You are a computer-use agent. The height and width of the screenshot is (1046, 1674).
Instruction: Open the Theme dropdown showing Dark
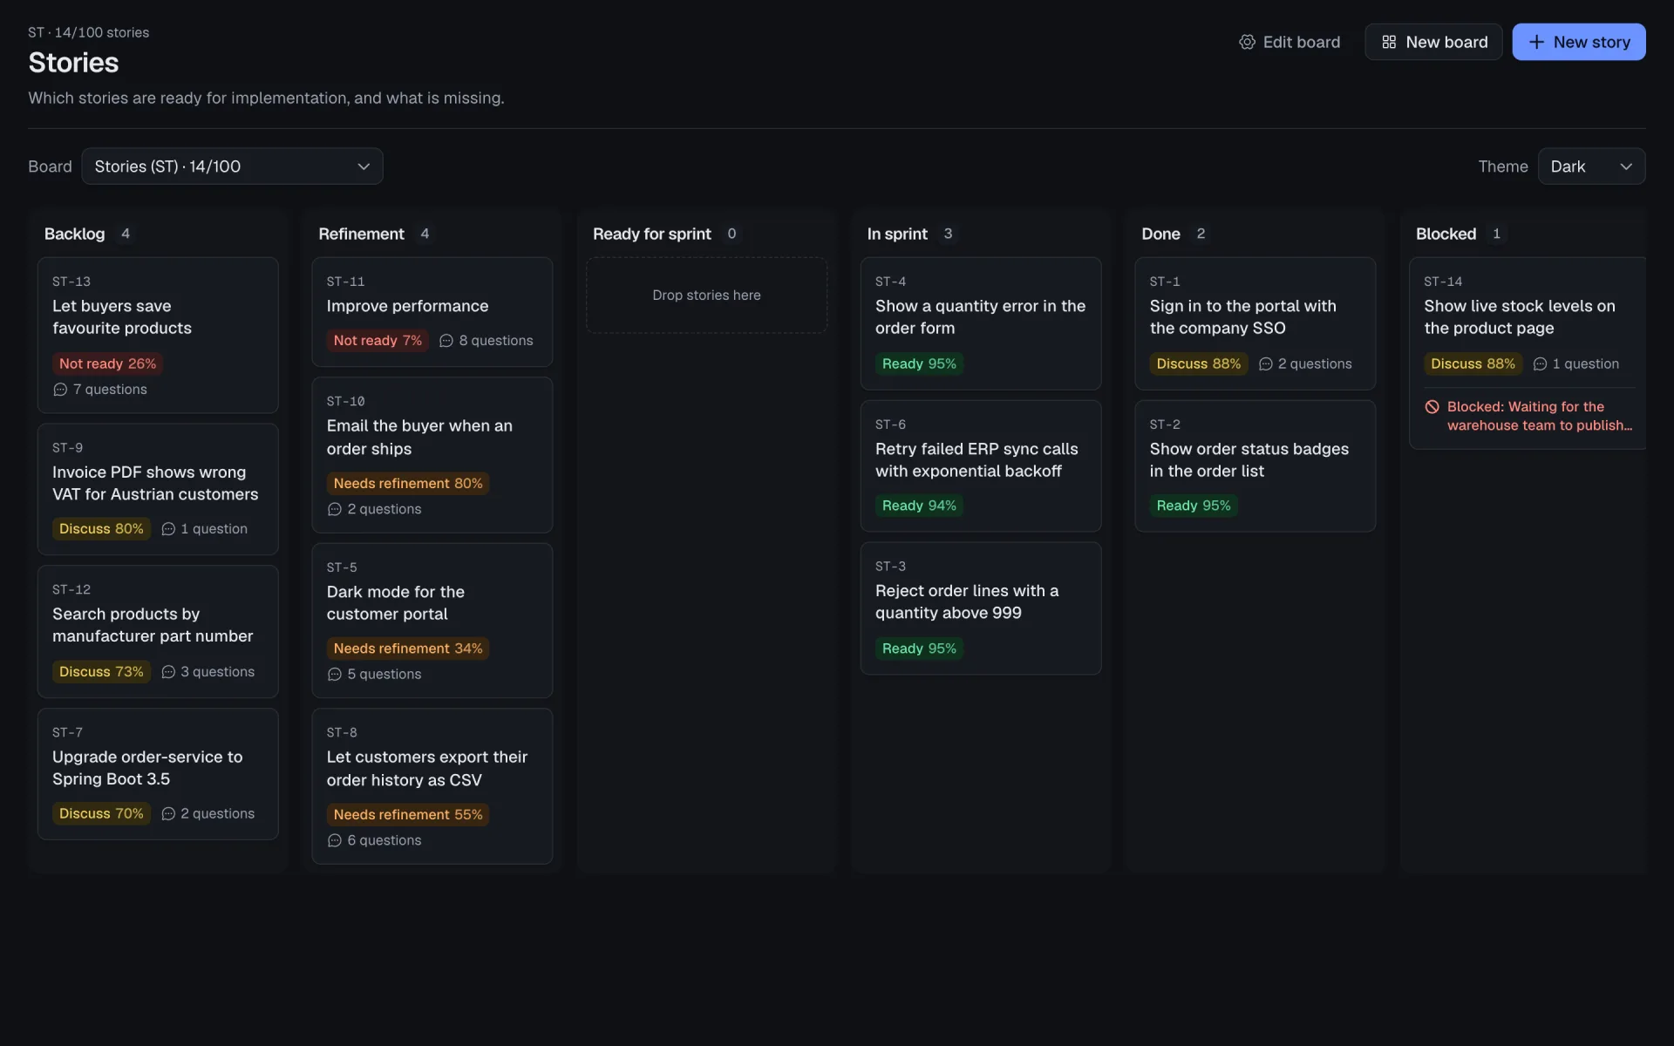[1591, 166]
